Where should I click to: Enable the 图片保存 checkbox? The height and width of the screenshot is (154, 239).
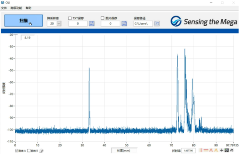(103, 18)
